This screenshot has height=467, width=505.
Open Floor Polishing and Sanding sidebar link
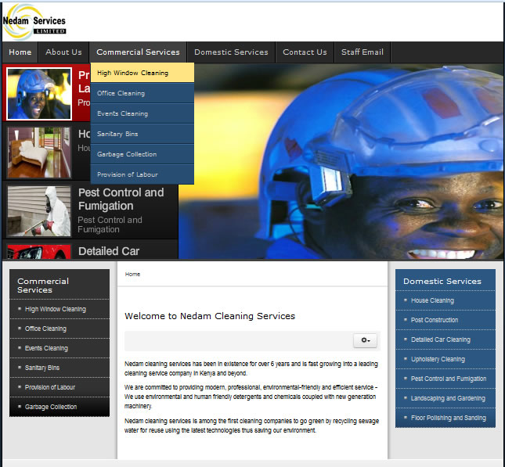pos(449,418)
